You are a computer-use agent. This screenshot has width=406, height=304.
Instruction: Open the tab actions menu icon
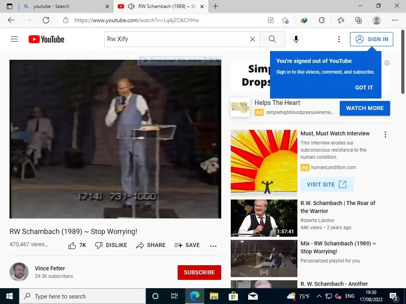10,6
